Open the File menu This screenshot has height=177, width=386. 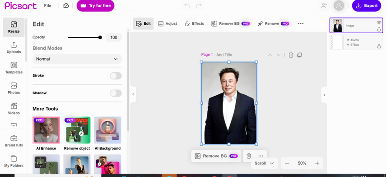tap(47, 6)
